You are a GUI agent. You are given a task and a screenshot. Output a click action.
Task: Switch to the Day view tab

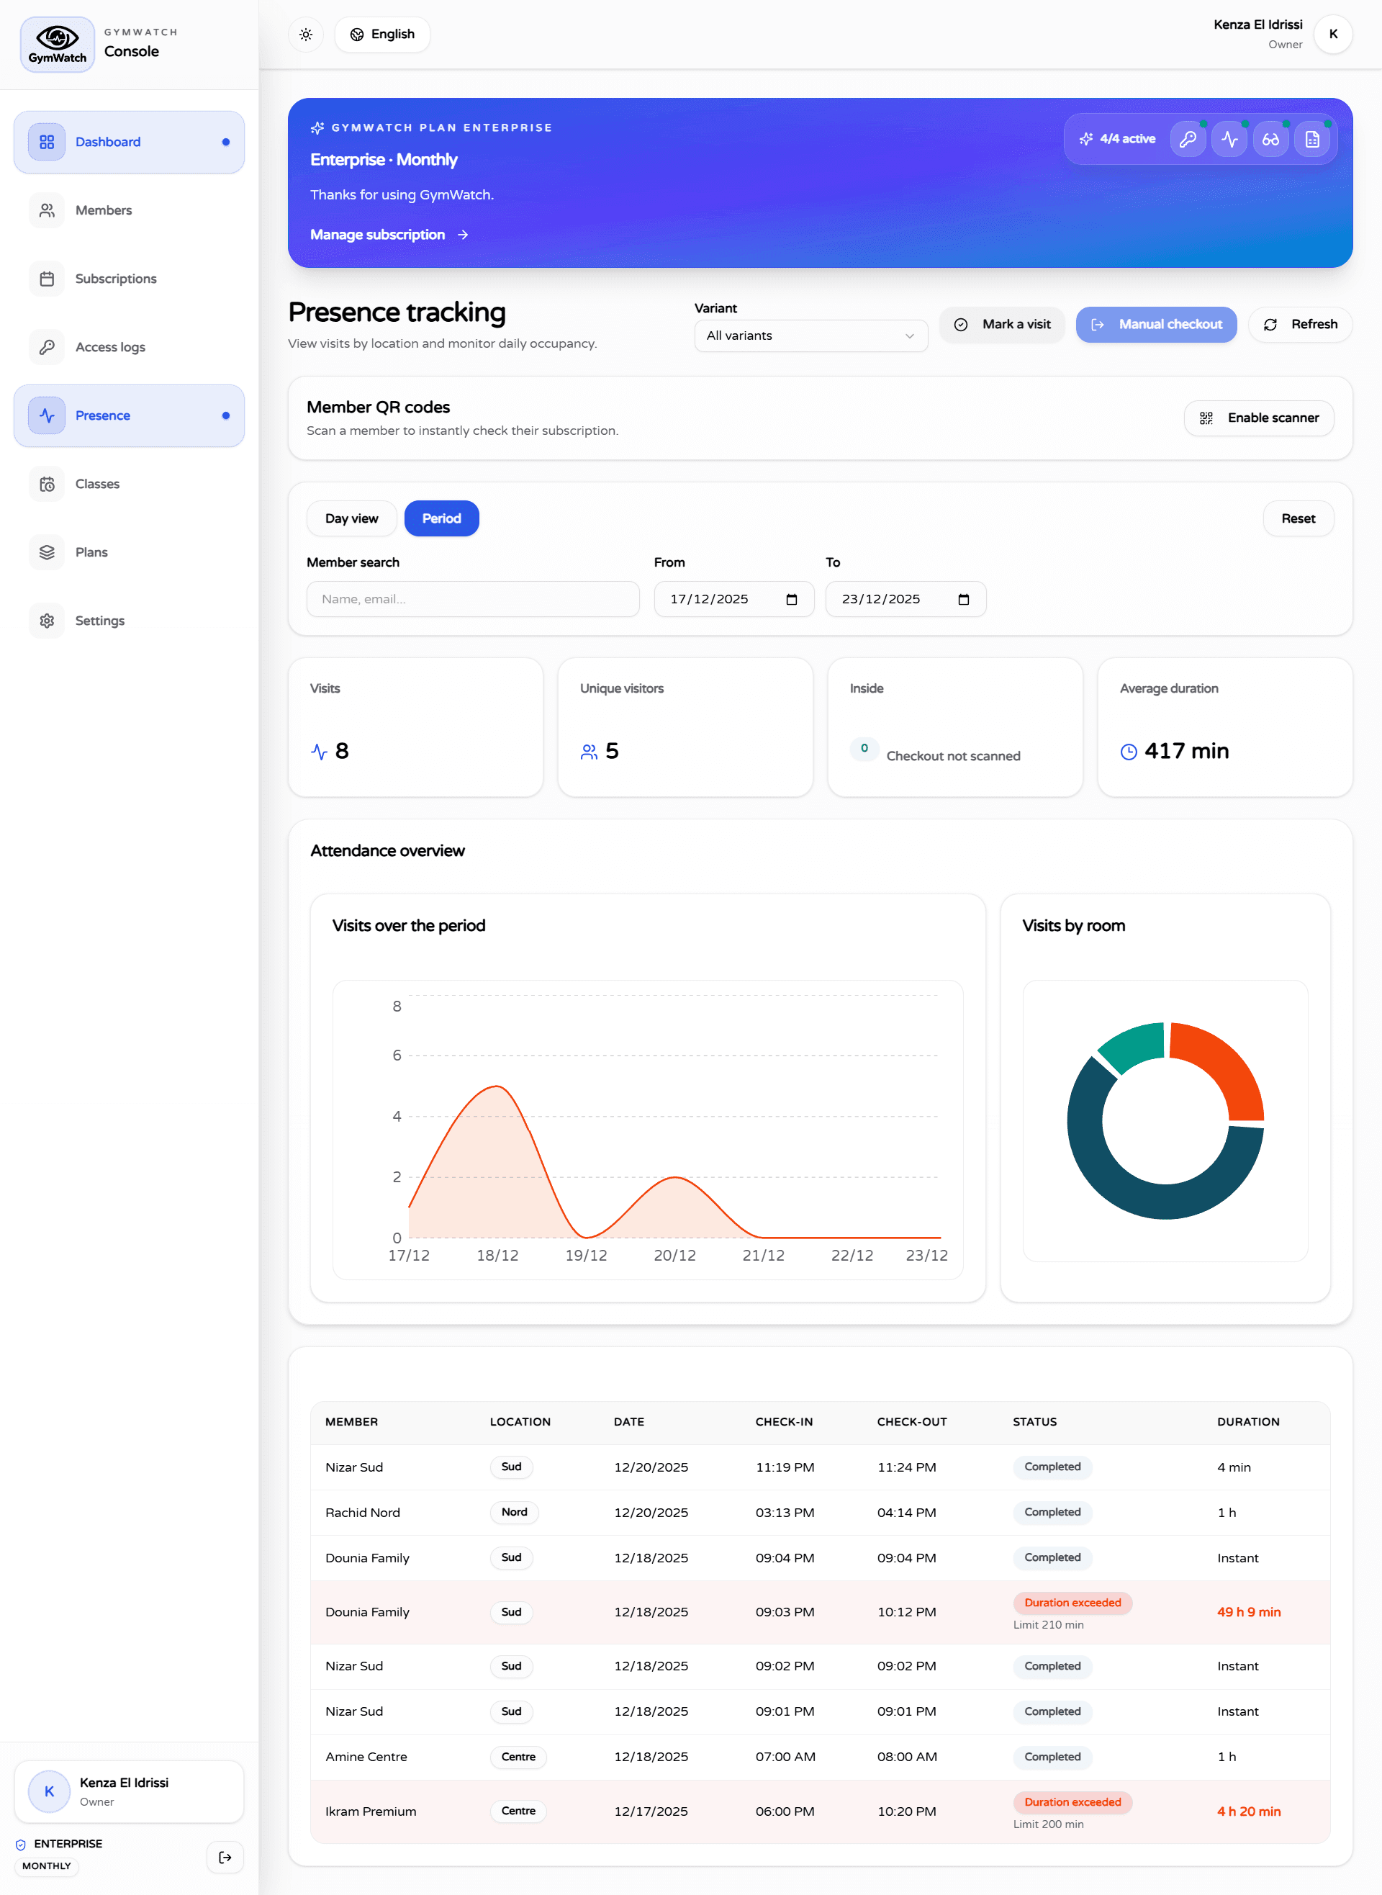(x=351, y=518)
